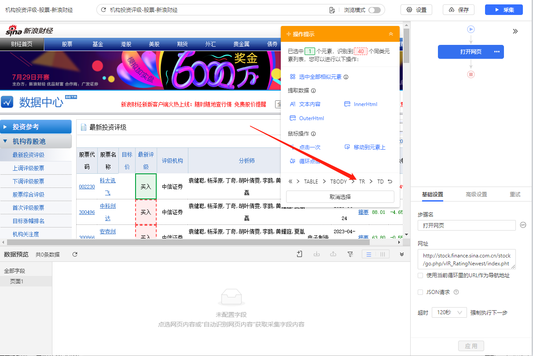
Task: Click the 网址 URL text area
Action: 467,259
